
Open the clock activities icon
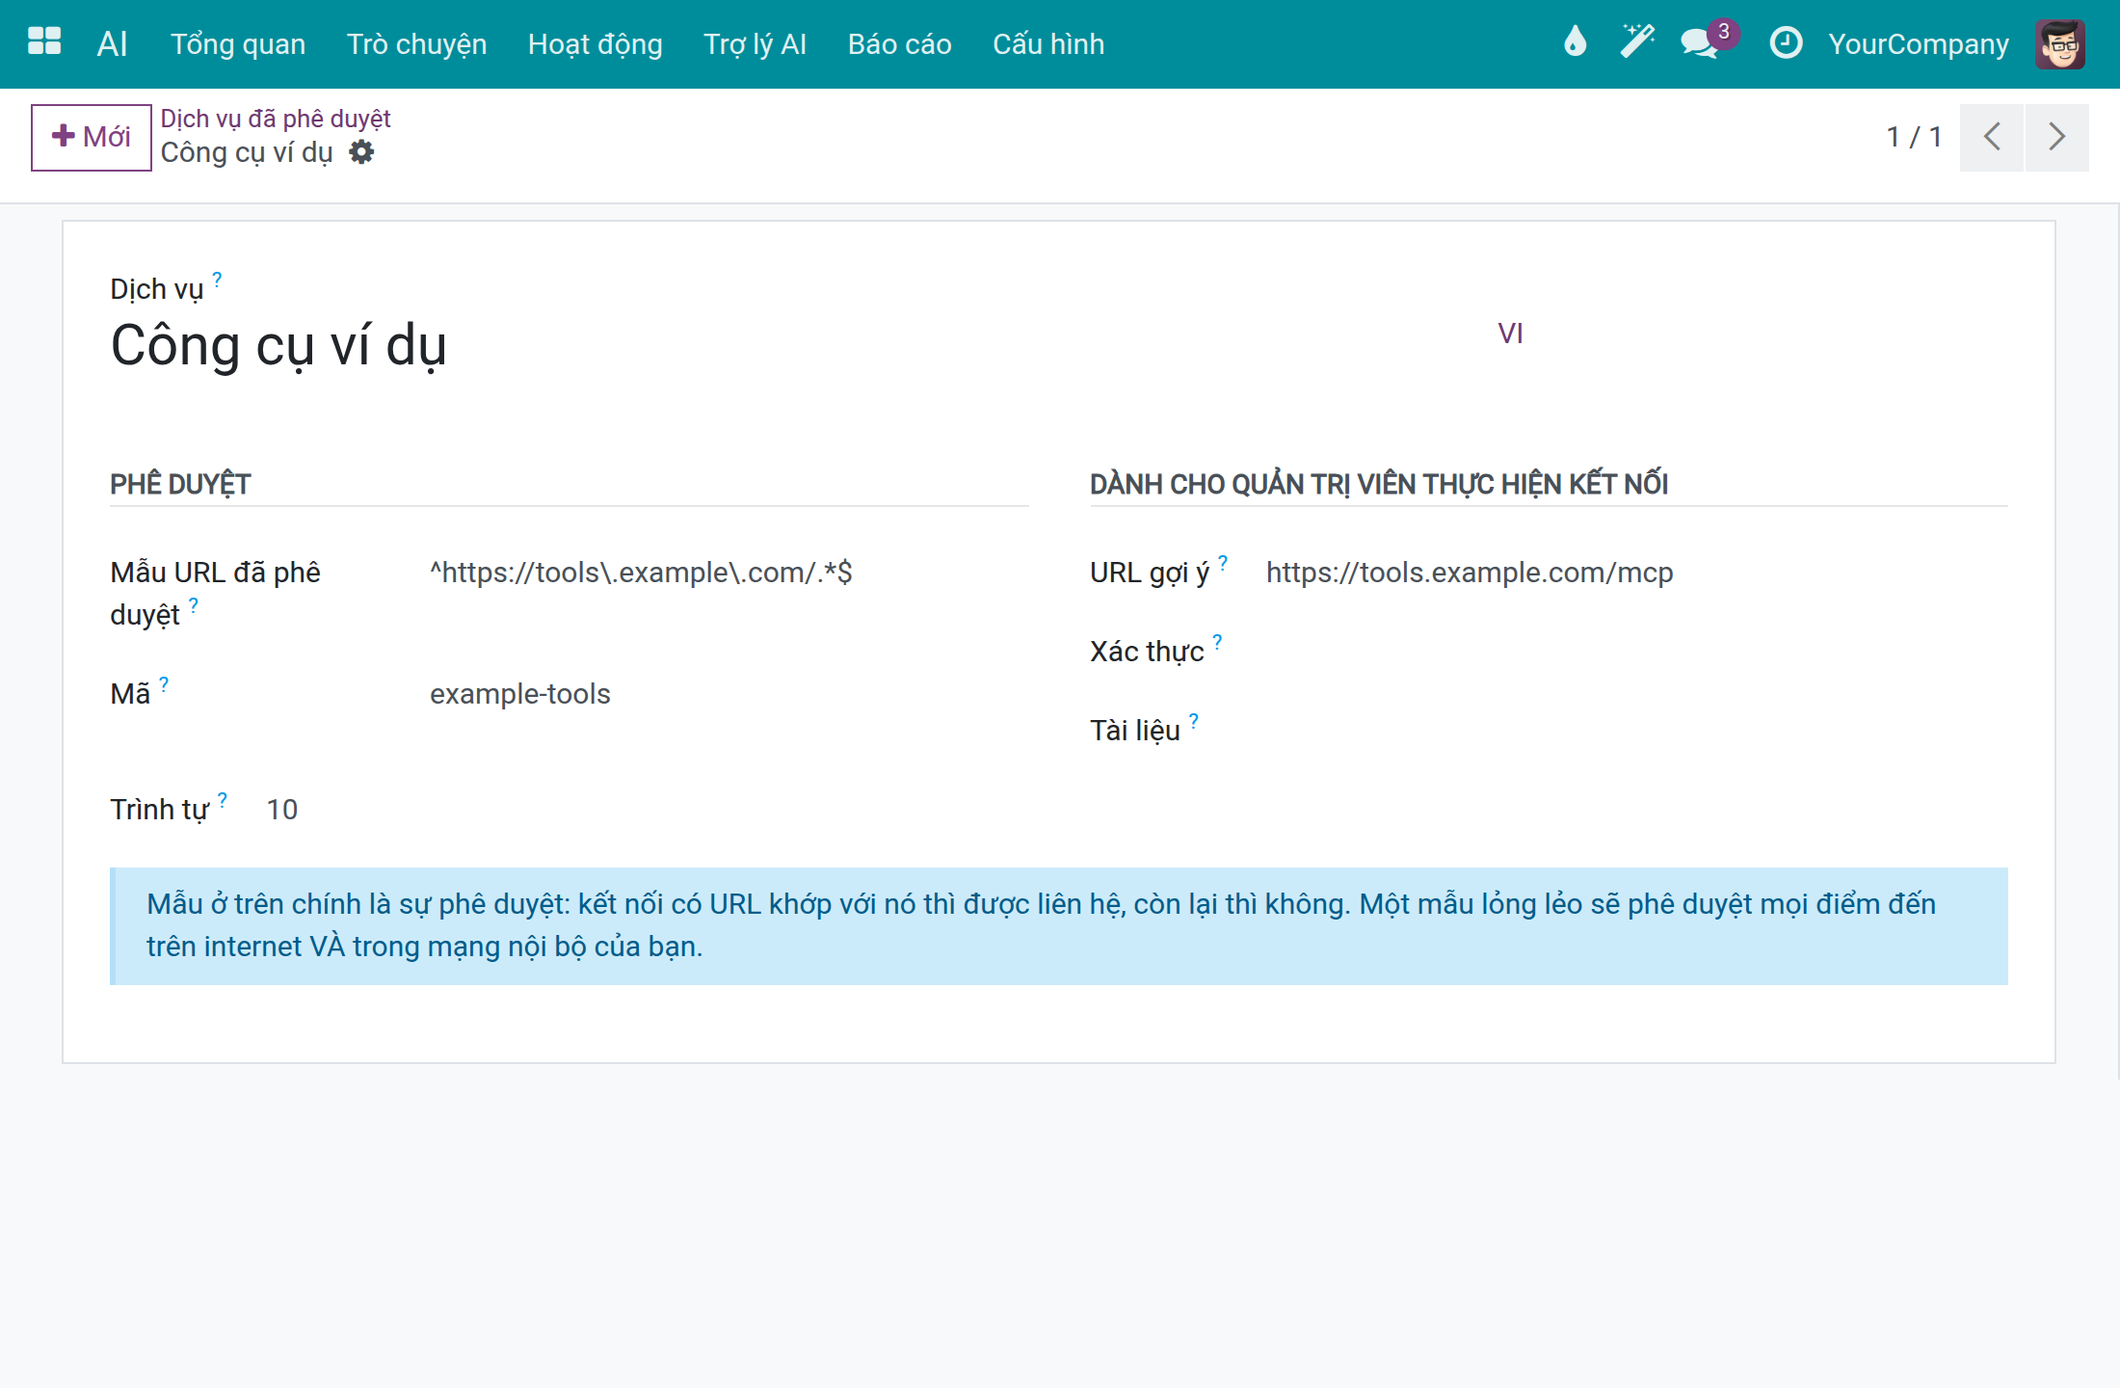pyautogui.click(x=1786, y=43)
